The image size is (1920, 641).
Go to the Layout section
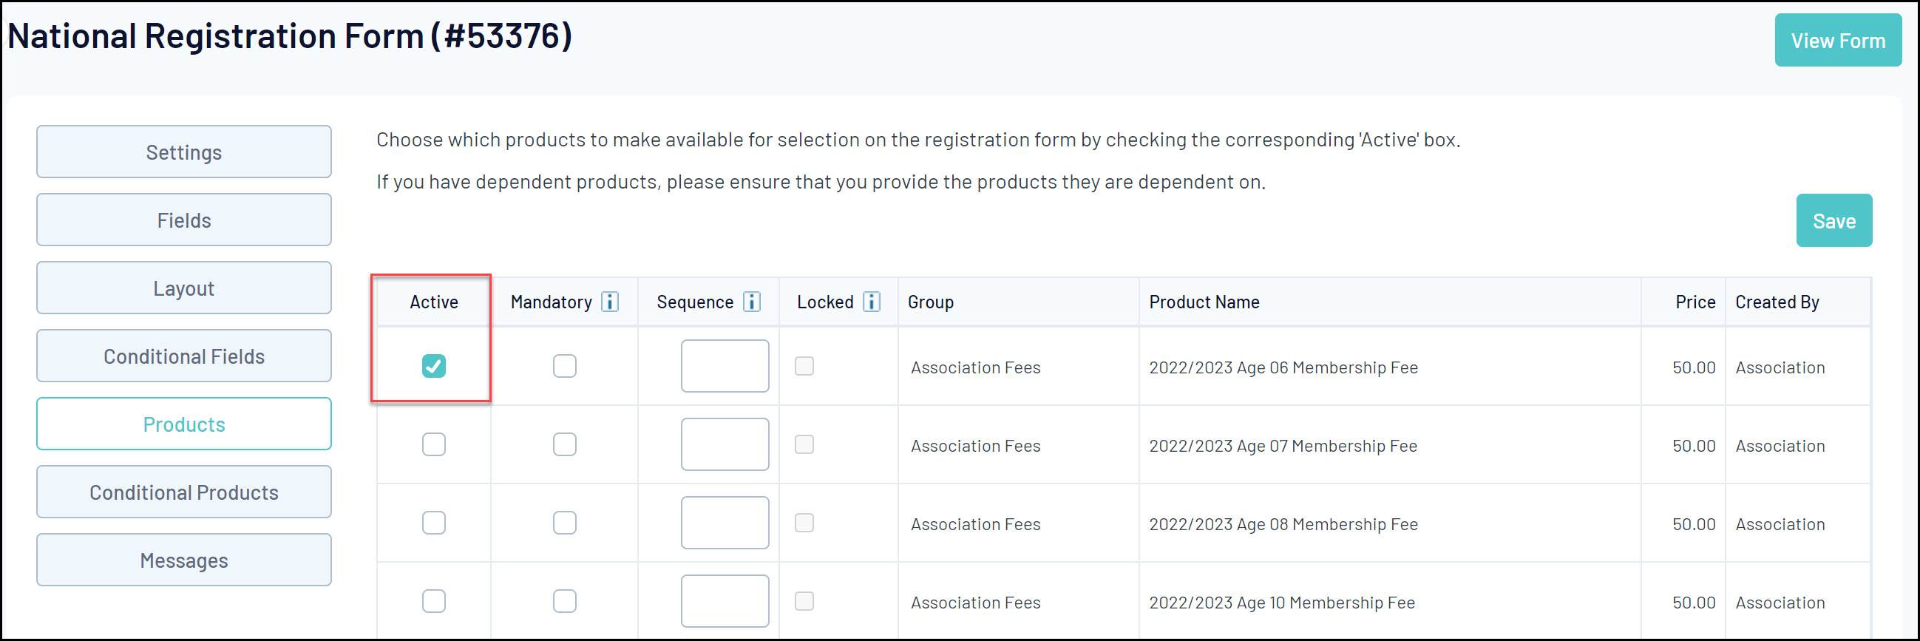pos(184,288)
